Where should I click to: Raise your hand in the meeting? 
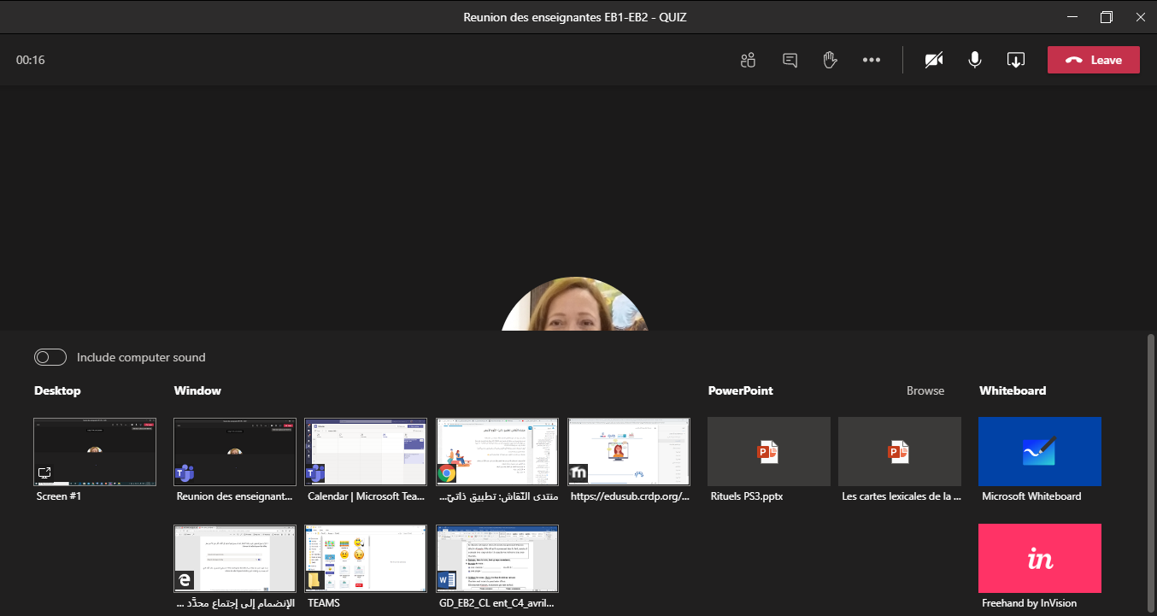(830, 60)
